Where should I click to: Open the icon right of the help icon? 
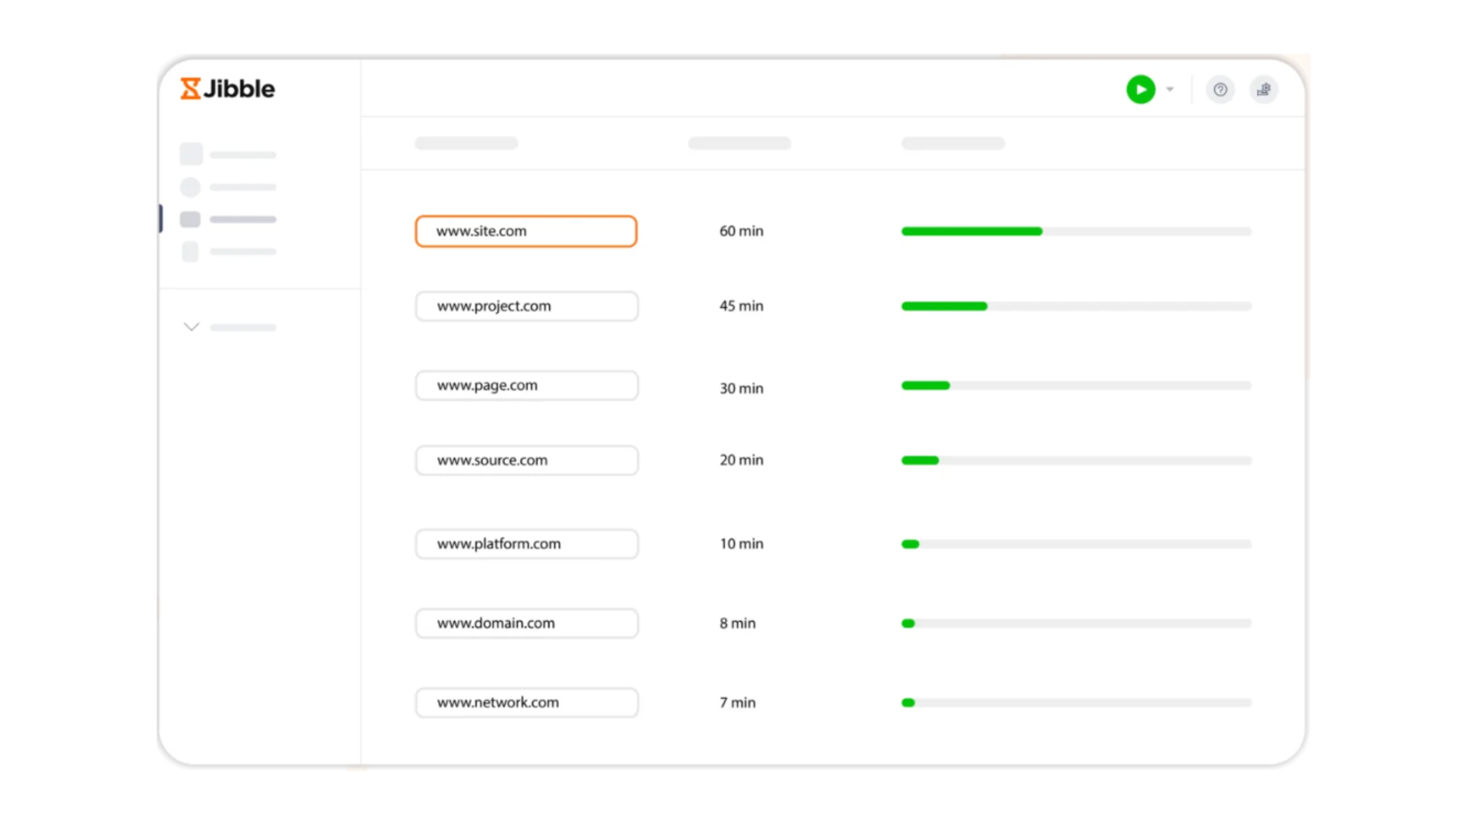click(x=1264, y=89)
